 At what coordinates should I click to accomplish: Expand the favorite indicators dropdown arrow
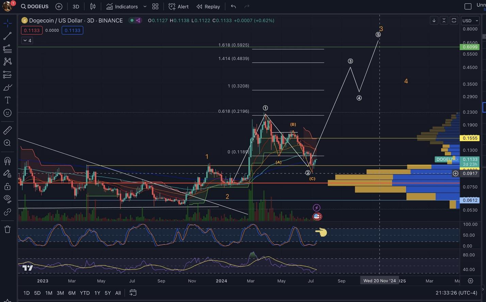[x=145, y=6]
